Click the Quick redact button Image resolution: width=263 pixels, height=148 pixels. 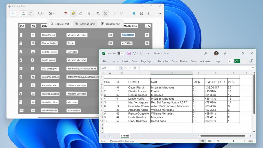[111, 24]
